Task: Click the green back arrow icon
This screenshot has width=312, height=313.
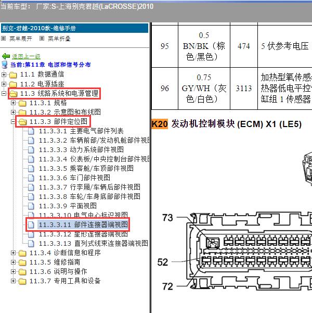Action: [x=6, y=56]
